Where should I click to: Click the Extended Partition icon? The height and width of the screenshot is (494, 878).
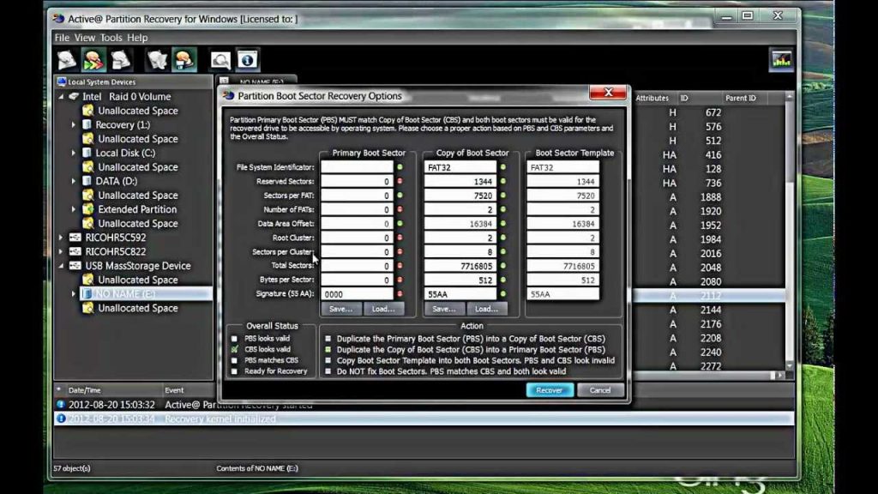(88, 209)
